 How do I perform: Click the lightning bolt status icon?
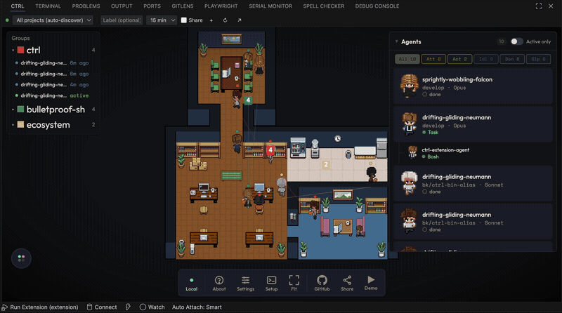128,307
